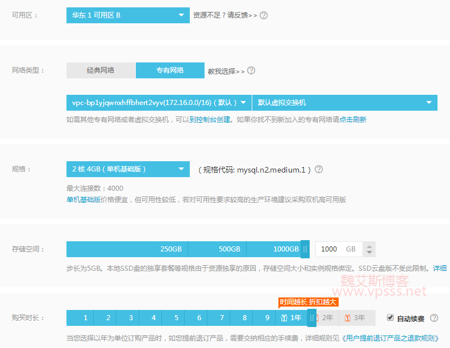450x348 pixels.
Task: Click help icon after 规格代码 mysql.n2.medium.1
Action: tap(319, 169)
